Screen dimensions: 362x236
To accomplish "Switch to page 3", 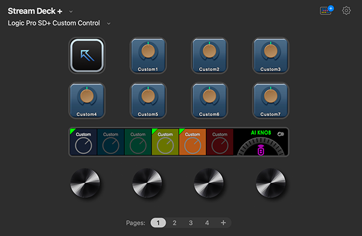I will (x=191, y=223).
